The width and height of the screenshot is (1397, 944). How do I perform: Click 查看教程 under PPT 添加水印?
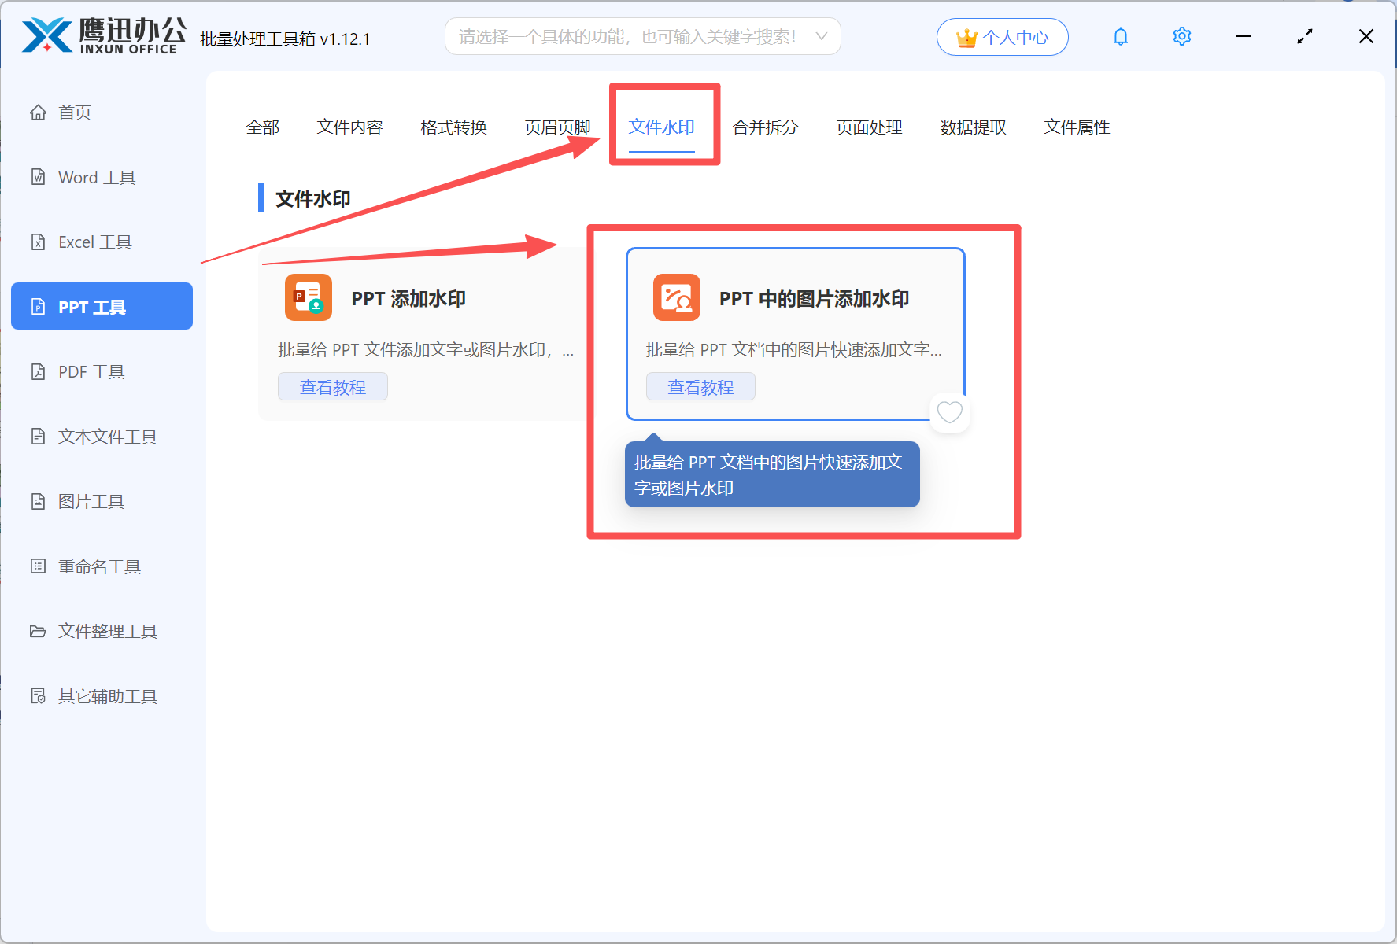(x=332, y=386)
